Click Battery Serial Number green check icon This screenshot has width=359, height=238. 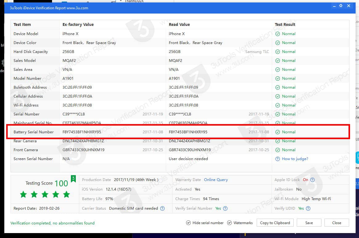(277, 132)
